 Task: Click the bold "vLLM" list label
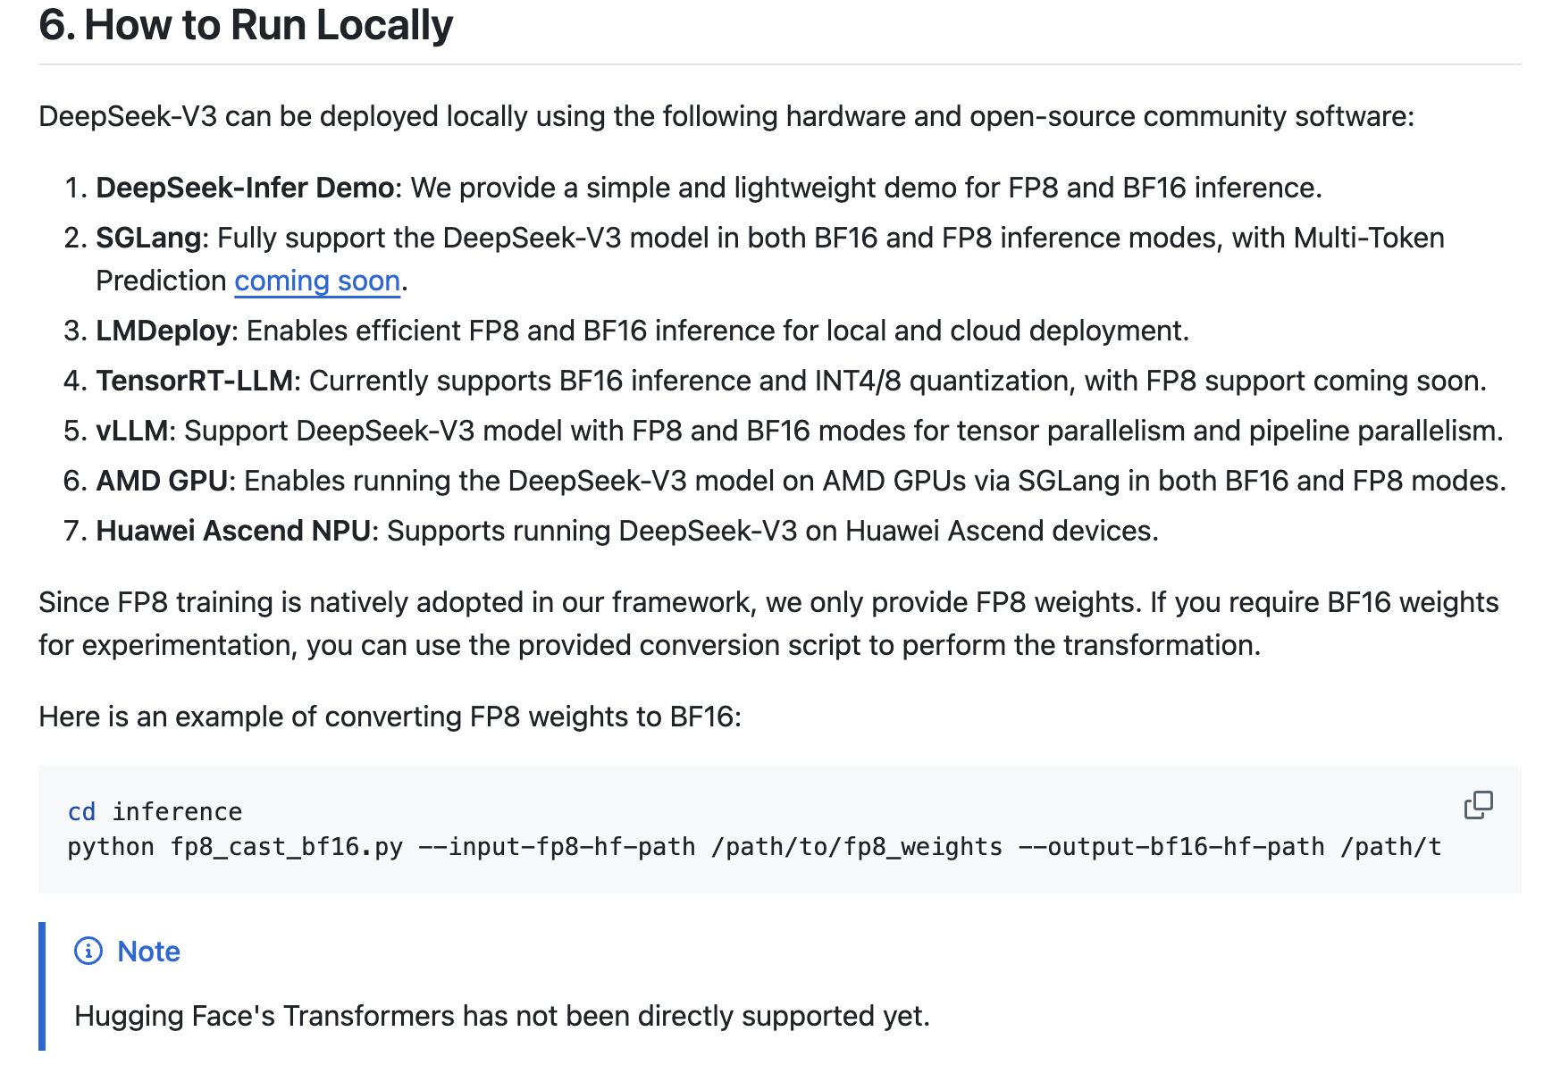[131, 432]
